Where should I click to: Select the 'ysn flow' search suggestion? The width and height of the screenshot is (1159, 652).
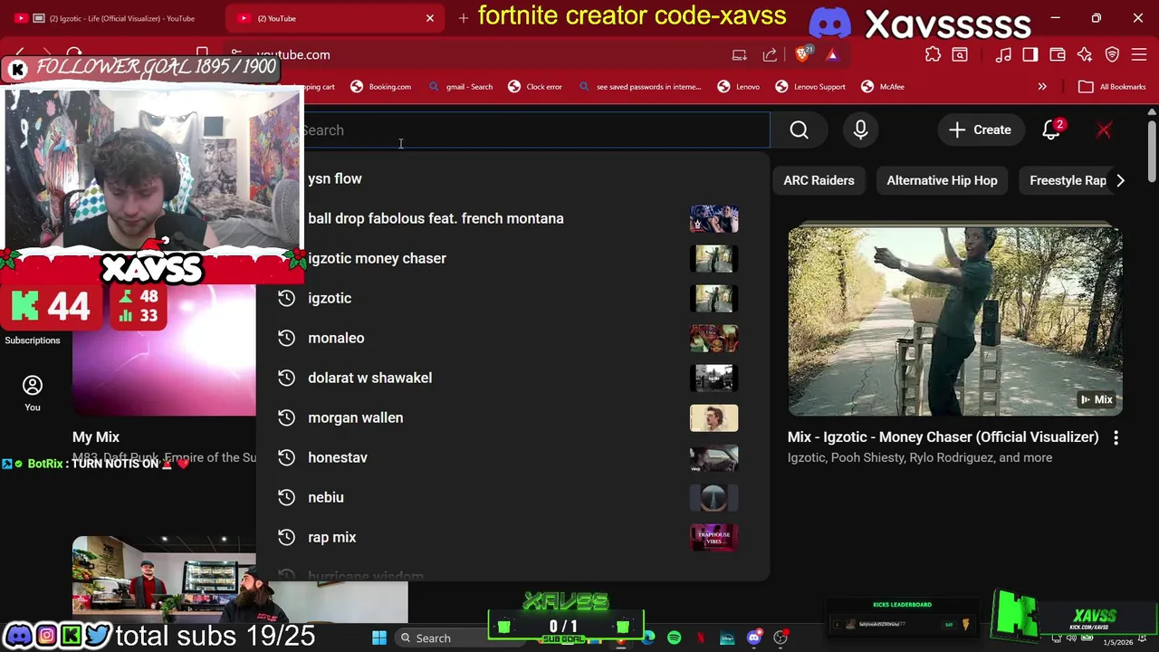click(334, 178)
